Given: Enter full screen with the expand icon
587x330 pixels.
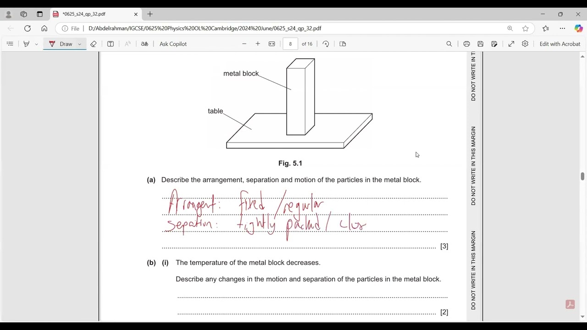Looking at the screenshot, I should tap(511, 44).
